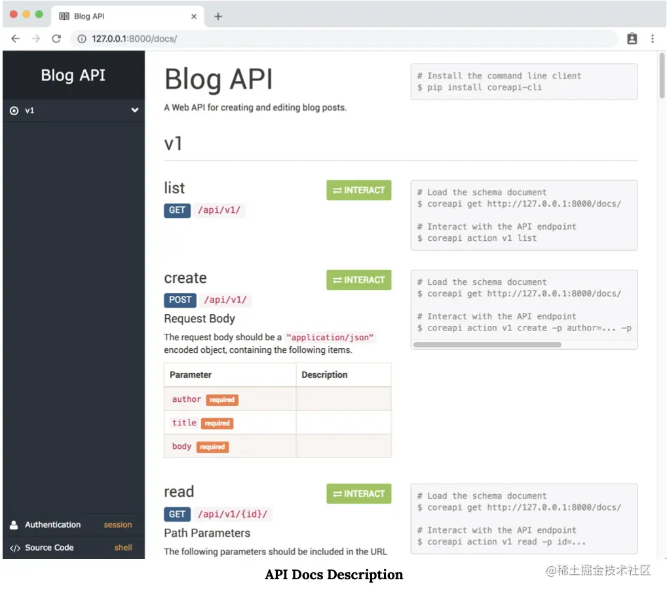Click the list endpoint heading
This screenshot has width=667, height=593.
coord(174,188)
